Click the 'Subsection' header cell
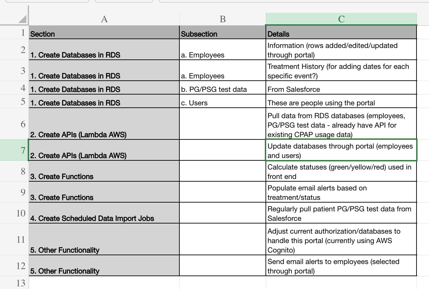The width and height of the screenshot is (429, 289). pos(222,34)
